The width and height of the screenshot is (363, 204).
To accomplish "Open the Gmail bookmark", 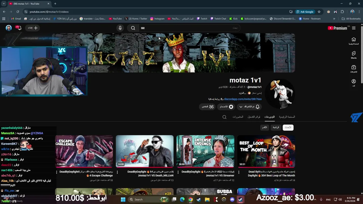I will pyautogui.click(x=16, y=19).
